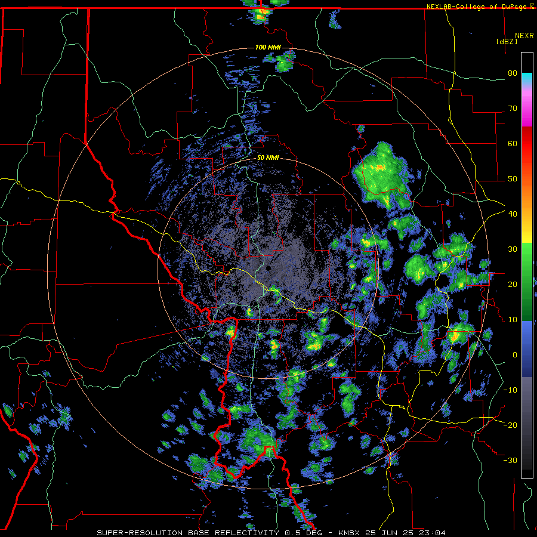The height and width of the screenshot is (537, 537).
Task: Click the NEXR label above the color scale
Action: pos(524,36)
